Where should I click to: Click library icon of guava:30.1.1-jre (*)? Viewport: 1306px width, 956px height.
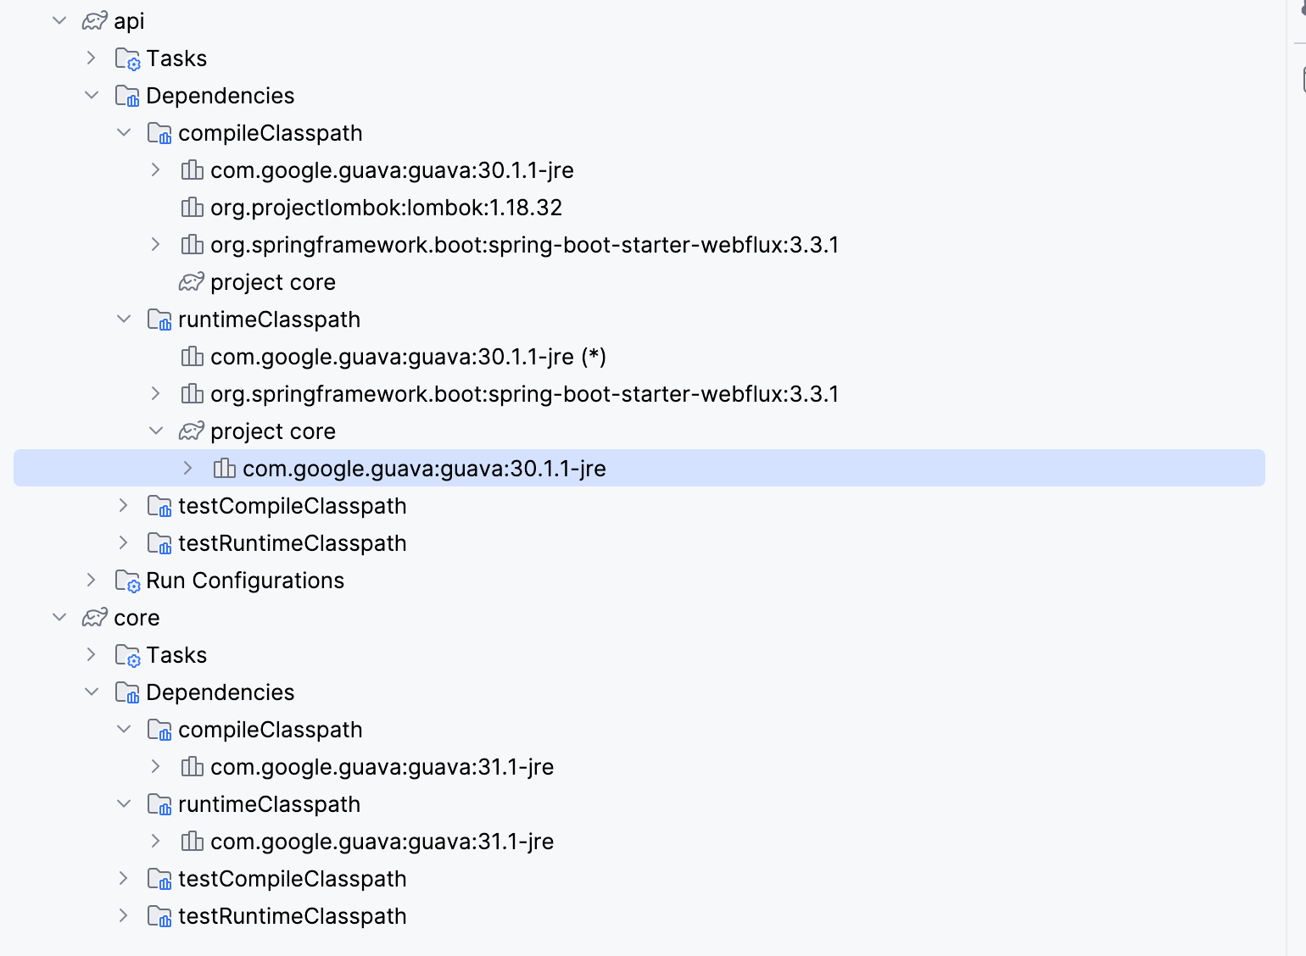(x=193, y=357)
